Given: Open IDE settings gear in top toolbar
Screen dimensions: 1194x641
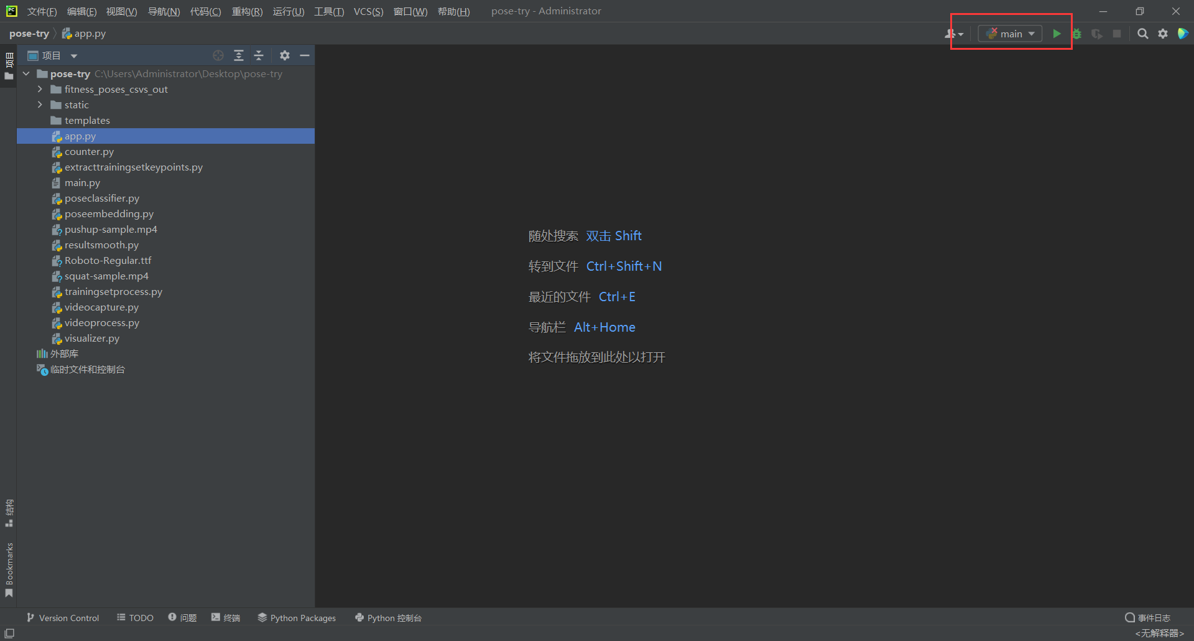Looking at the screenshot, I should pyautogui.click(x=1163, y=34).
